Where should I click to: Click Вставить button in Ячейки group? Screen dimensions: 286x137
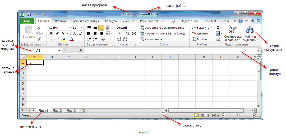pyautogui.click(x=202, y=28)
